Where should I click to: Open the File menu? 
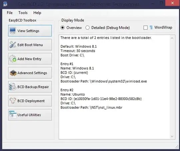click(x=10, y=13)
